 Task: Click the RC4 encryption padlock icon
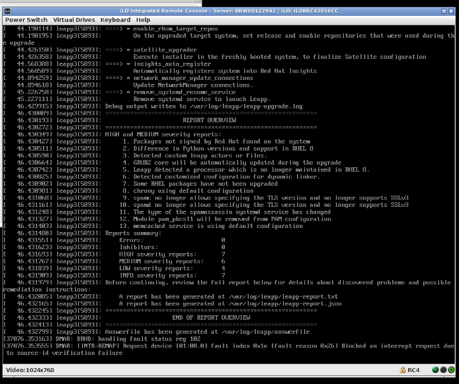[x=403, y=370]
